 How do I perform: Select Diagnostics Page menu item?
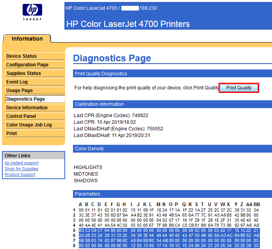tap(35, 99)
